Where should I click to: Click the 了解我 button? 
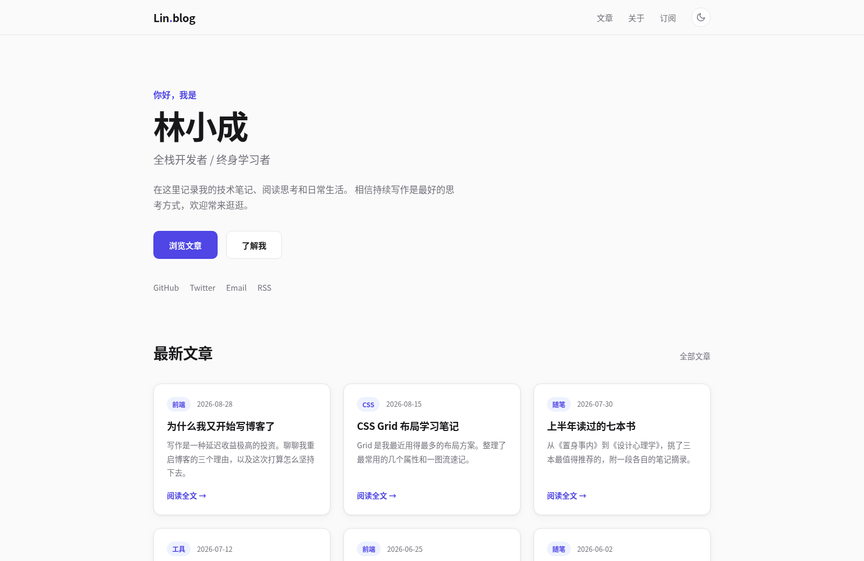coord(254,245)
